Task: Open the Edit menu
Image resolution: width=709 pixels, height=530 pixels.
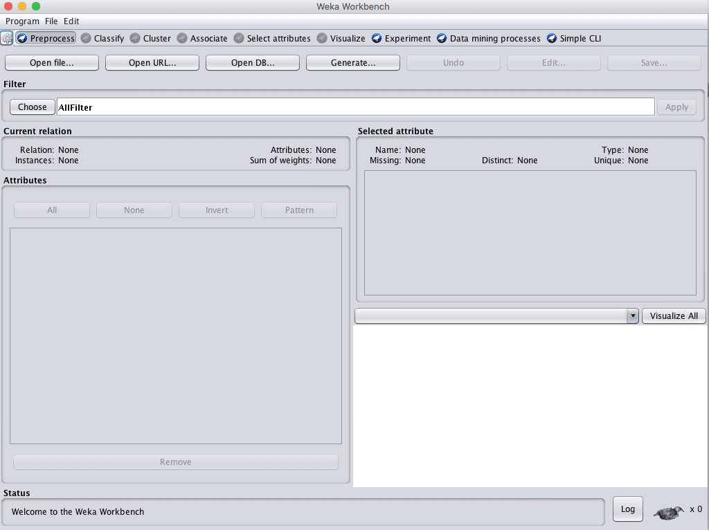Action: point(71,21)
